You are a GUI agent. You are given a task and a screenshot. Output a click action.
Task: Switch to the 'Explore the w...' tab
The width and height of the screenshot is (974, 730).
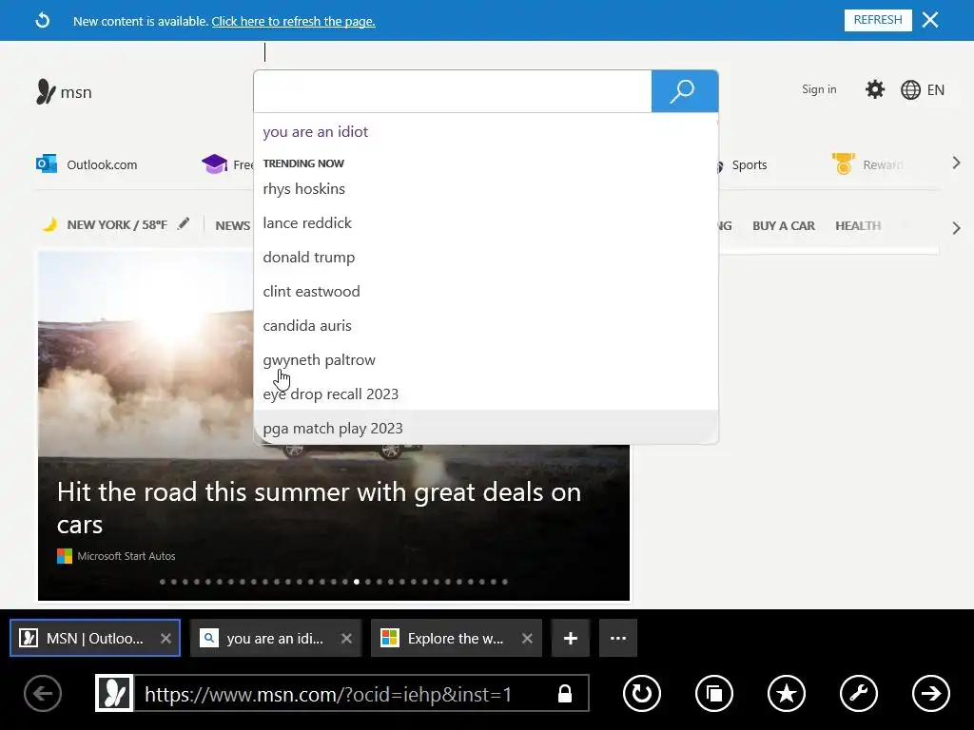click(456, 638)
